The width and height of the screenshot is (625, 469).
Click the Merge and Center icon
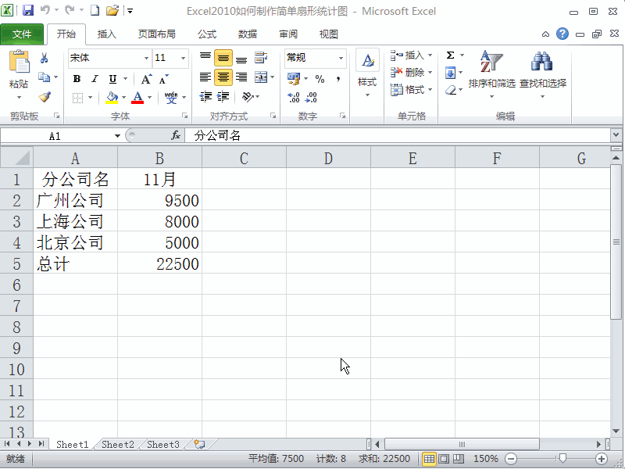262,77
